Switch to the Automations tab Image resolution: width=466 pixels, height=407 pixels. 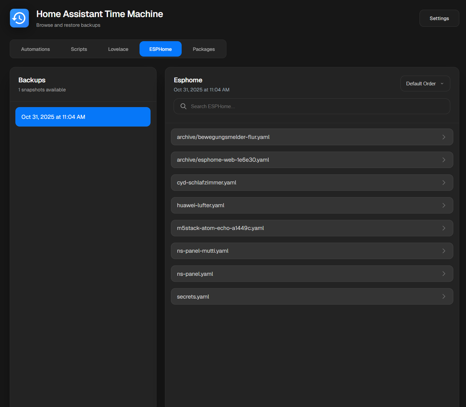coord(35,49)
